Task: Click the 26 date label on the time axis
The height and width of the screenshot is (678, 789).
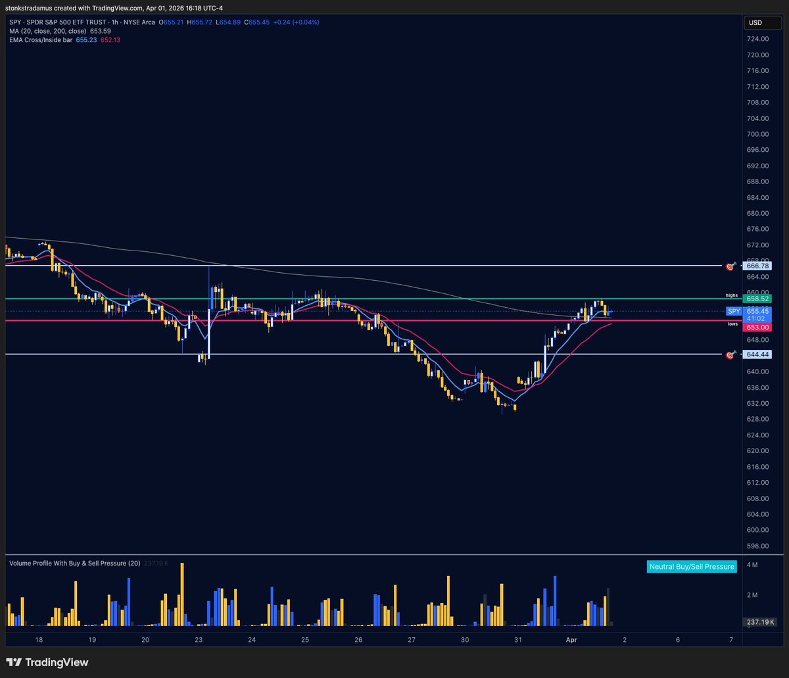Action: (x=358, y=639)
